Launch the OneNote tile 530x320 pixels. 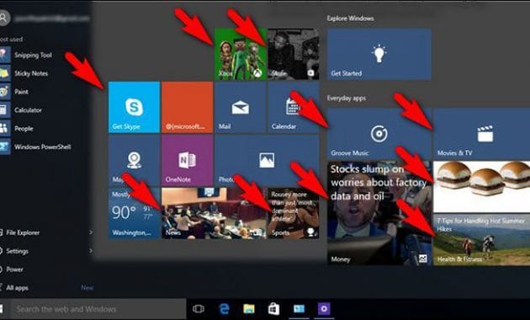tap(188, 160)
